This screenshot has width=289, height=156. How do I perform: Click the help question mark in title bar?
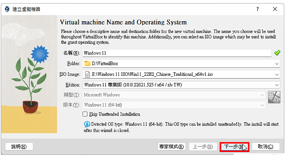[258, 9]
